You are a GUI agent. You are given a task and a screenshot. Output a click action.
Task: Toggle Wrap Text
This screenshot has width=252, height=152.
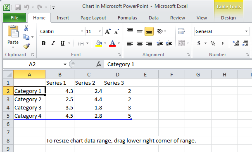pos(182,31)
